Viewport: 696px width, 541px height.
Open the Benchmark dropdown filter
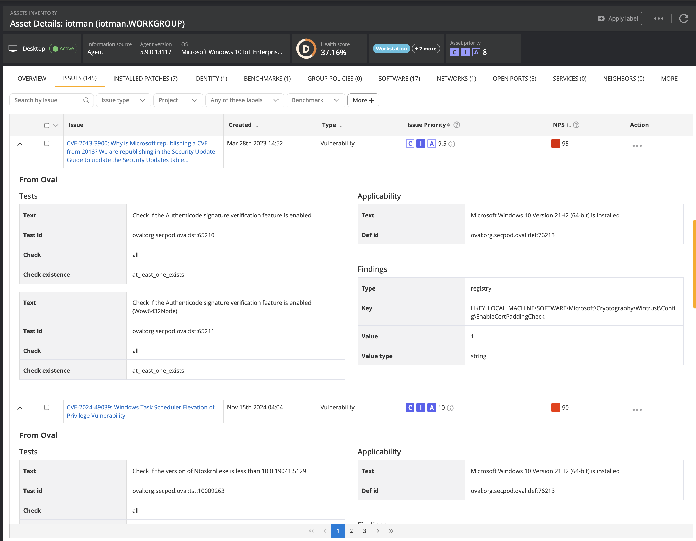(315, 100)
